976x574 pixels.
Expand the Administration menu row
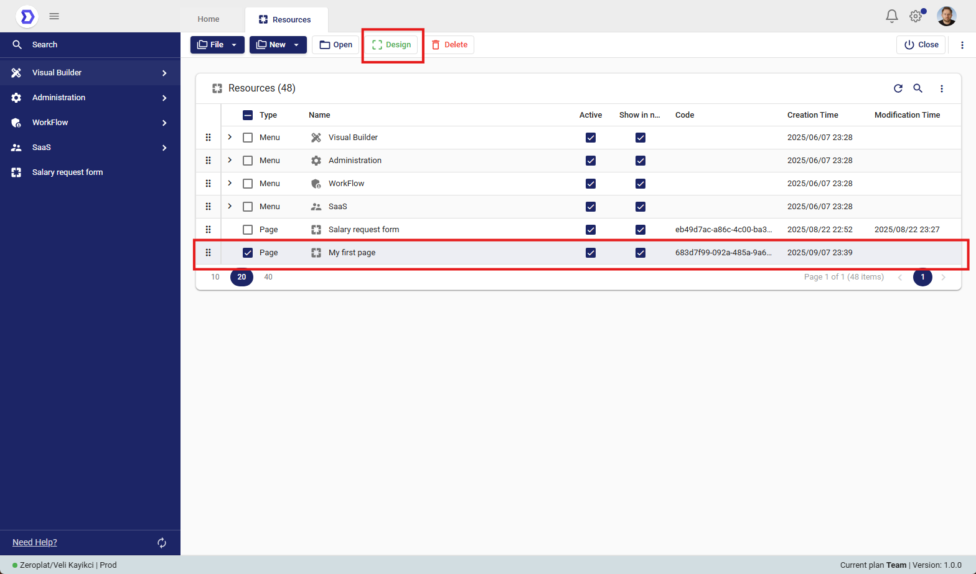point(230,161)
